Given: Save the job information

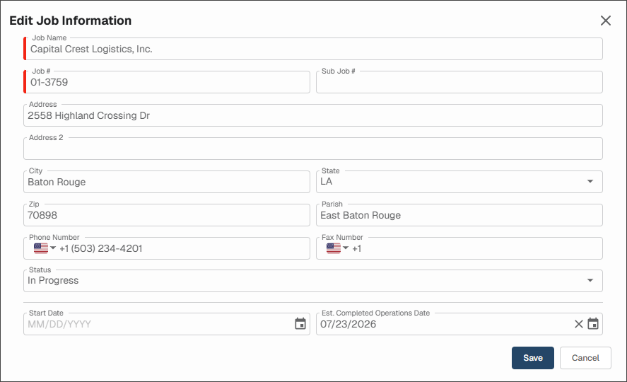Looking at the screenshot, I should 532,358.
